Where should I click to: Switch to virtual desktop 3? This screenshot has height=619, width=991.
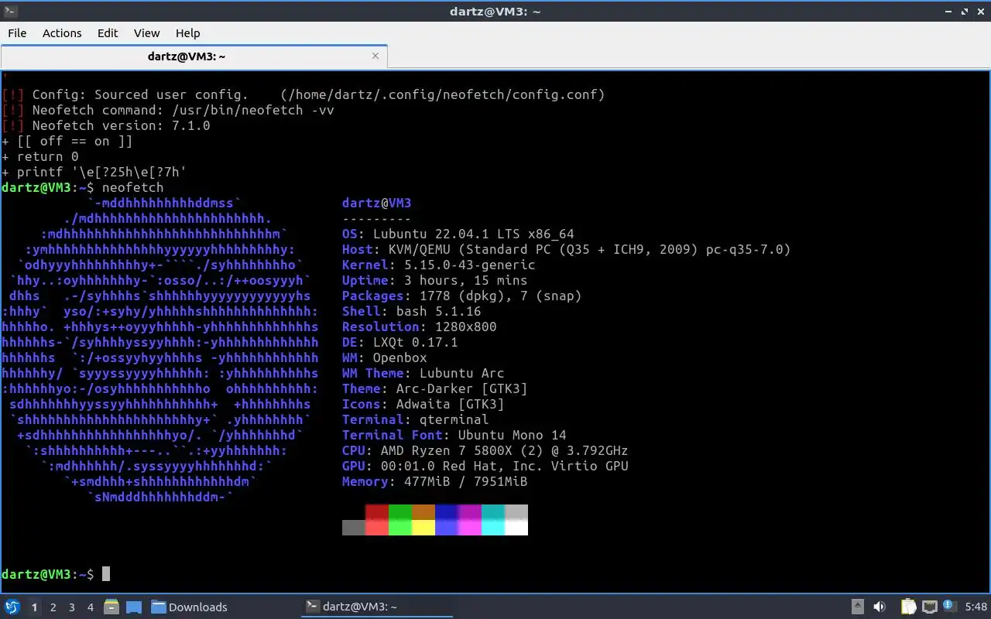[71, 607]
